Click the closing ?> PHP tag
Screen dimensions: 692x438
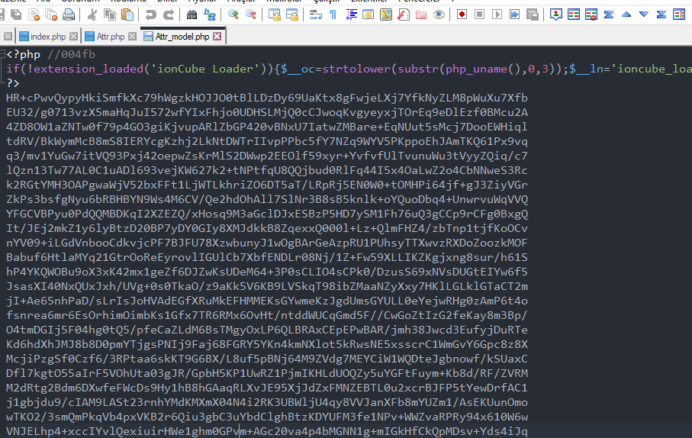tap(13, 83)
